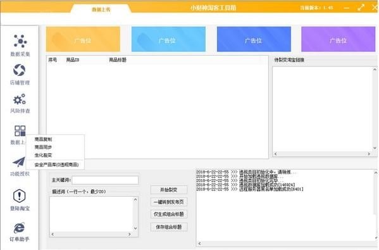
Task: Open the 店铺管理 sidebar icon
Action: point(20,70)
